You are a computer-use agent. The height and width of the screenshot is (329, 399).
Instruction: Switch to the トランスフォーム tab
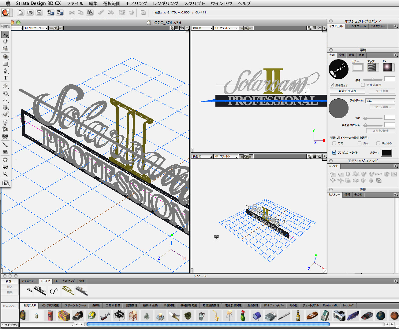coord(356,27)
